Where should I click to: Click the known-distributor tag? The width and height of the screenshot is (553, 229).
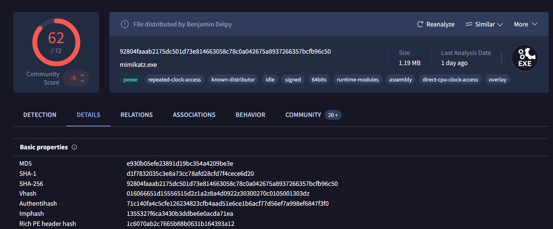pyautogui.click(x=233, y=80)
